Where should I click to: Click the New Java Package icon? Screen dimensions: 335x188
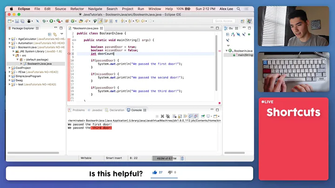pos(67,21)
